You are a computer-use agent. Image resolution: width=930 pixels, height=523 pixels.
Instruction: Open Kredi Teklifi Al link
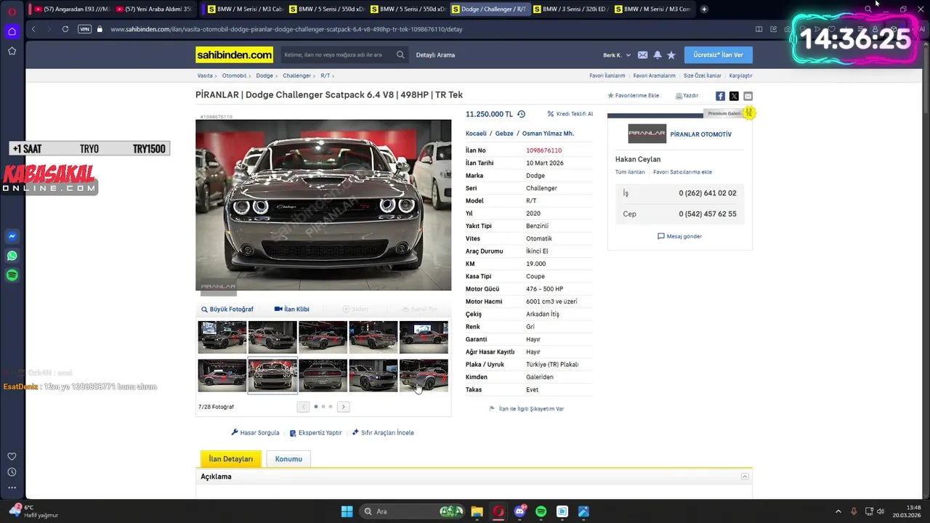pos(570,114)
